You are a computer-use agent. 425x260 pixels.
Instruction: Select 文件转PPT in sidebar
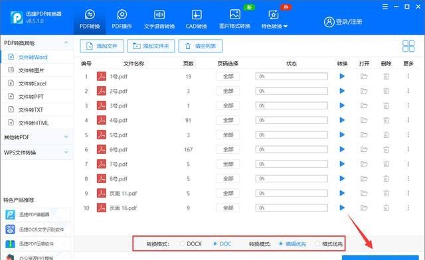click(37, 97)
